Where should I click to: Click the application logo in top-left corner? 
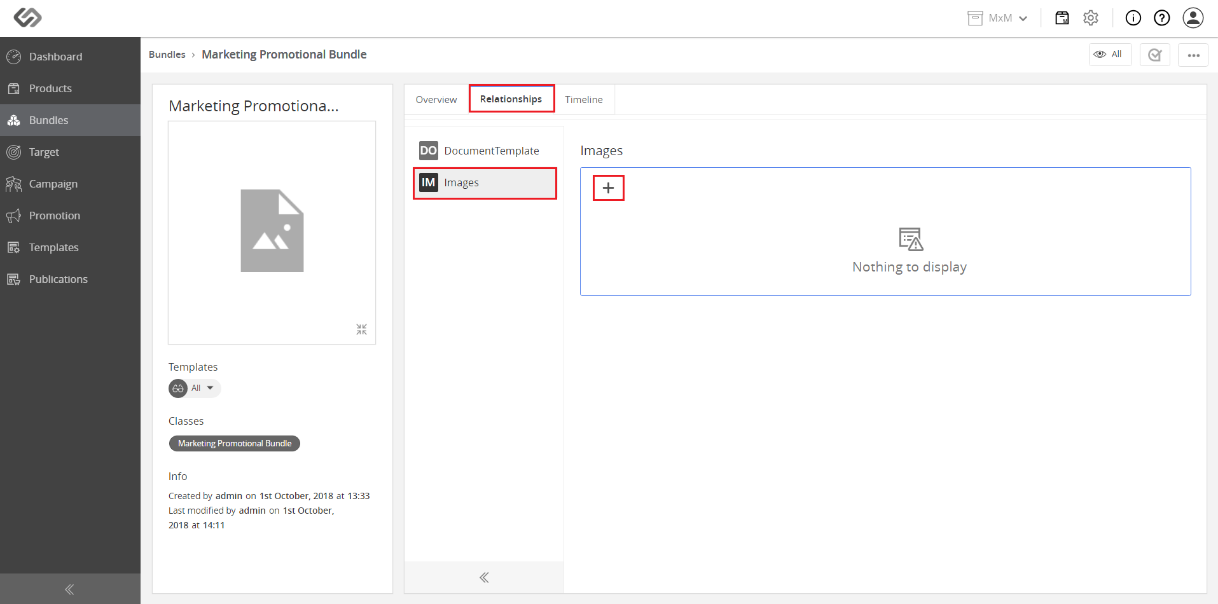tap(27, 18)
